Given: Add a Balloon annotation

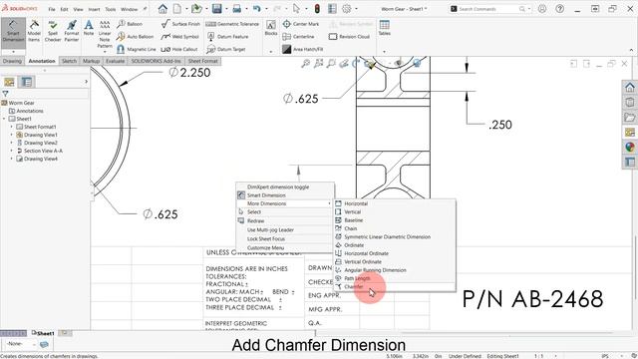Looking at the screenshot, I should tap(130, 24).
